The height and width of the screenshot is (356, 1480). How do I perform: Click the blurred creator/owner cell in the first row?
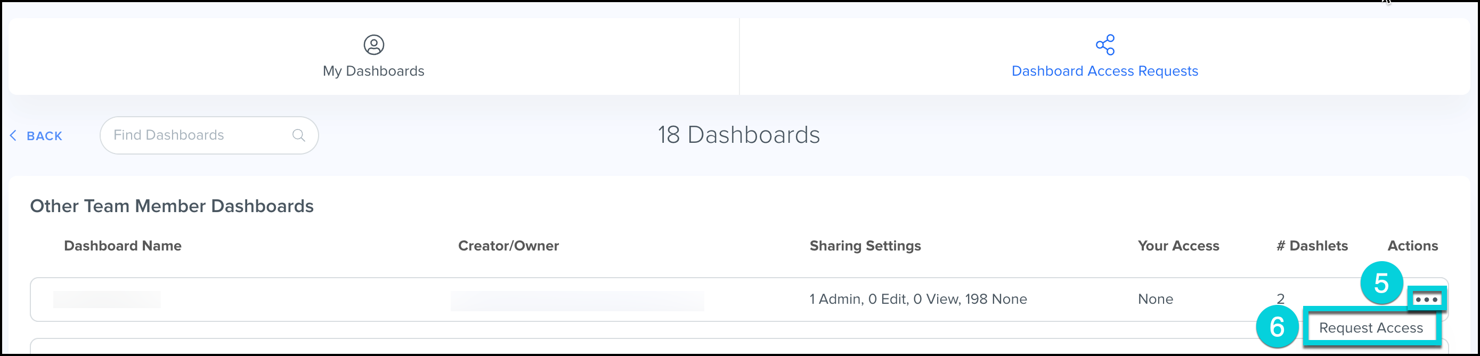pyautogui.click(x=577, y=300)
